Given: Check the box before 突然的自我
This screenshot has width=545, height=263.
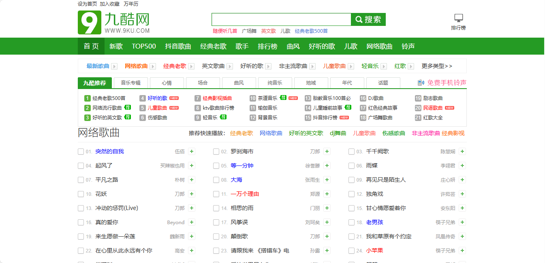Looking at the screenshot, I should pyautogui.click(x=80, y=151).
